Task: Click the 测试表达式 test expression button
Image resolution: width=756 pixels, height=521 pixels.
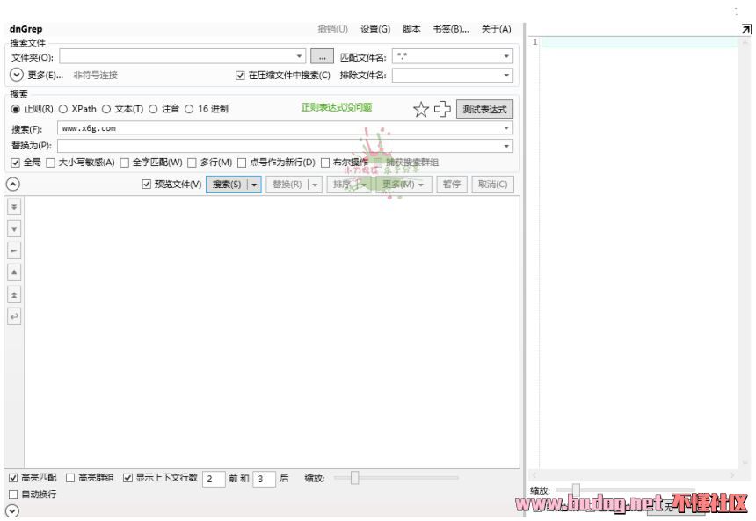Action: coord(484,110)
